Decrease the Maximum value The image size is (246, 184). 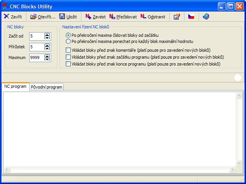point(47,59)
